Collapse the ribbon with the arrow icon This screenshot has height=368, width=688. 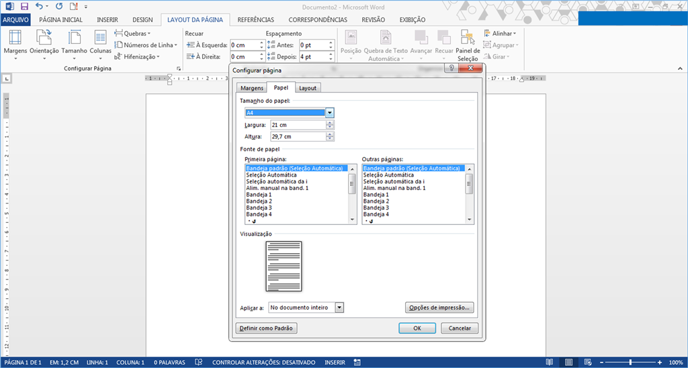(680, 69)
